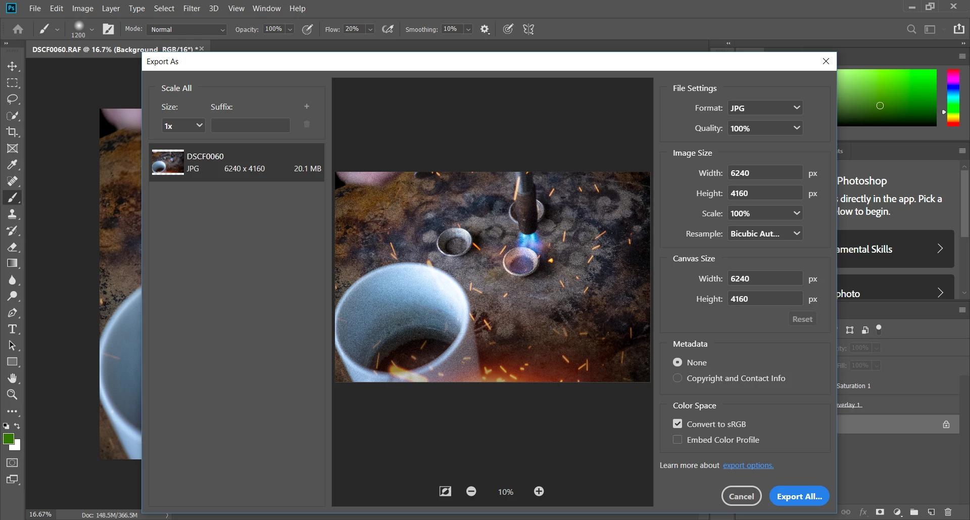This screenshot has height=520, width=970.
Task: Expand the Scale All size dropdown
Action: tap(183, 126)
